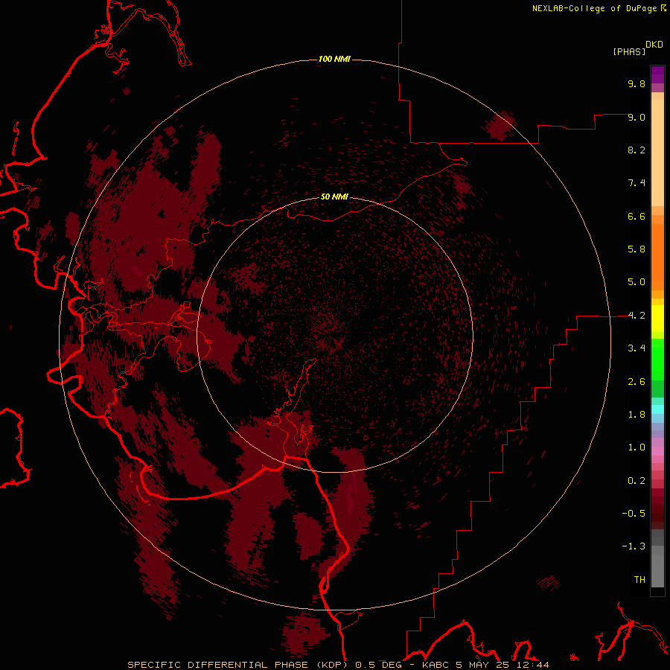670x670 pixels.
Task: Click the TH threshold legend label
Action: pos(639,580)
